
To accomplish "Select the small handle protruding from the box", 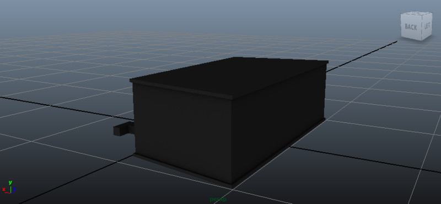I will [x=123, y=130].
